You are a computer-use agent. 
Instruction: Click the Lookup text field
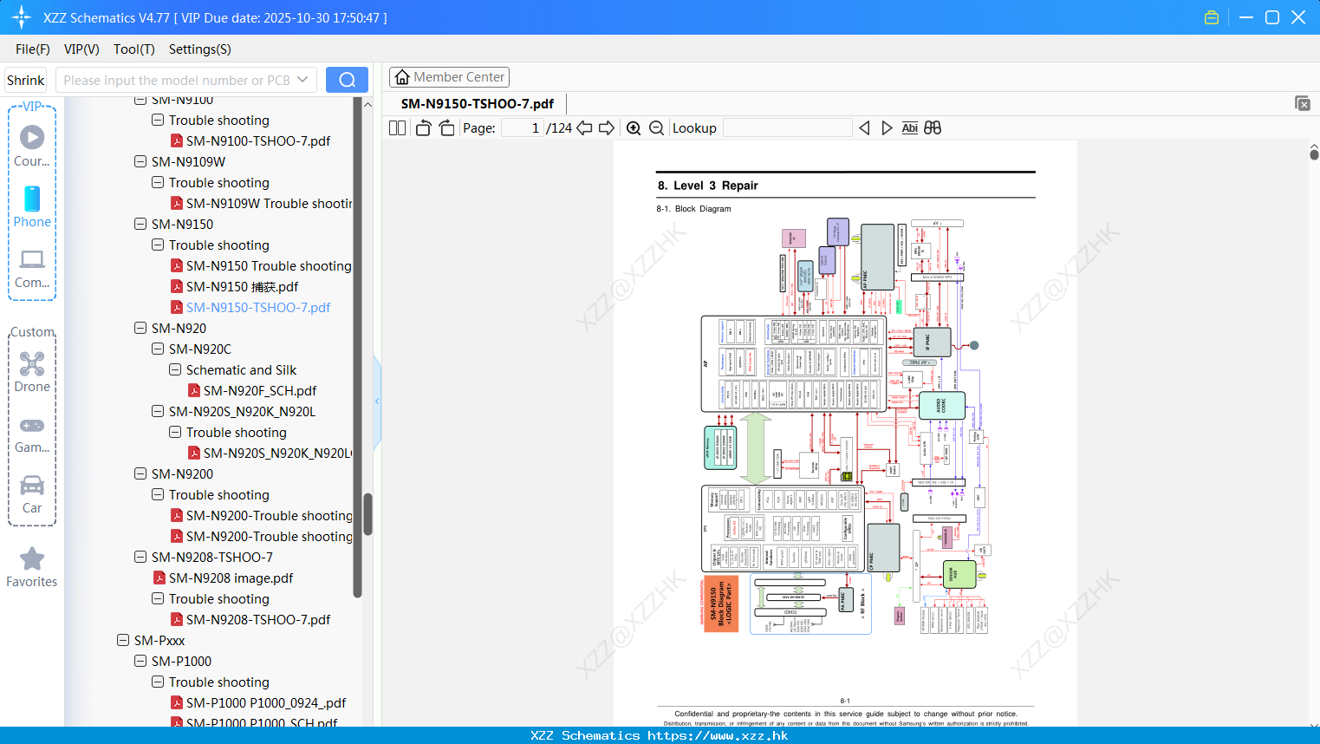787,128
